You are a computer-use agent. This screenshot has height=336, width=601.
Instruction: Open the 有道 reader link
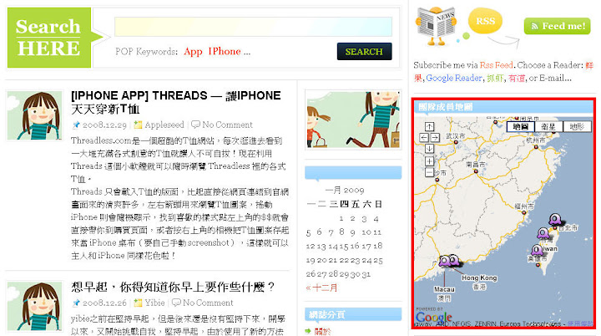pyautogui.click(x=517, y=79)
